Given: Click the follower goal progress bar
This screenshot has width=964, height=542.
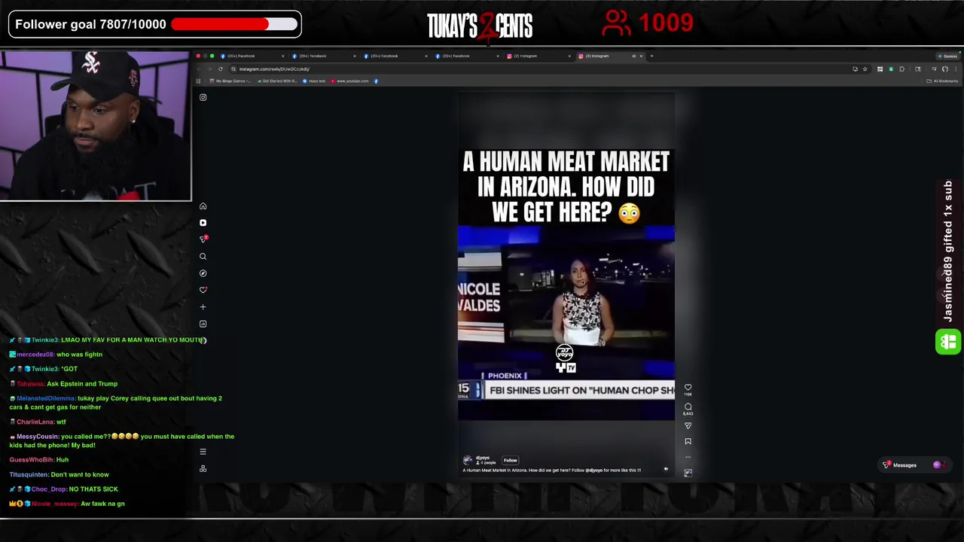Looking at the screenshot, I should (233, 24).
